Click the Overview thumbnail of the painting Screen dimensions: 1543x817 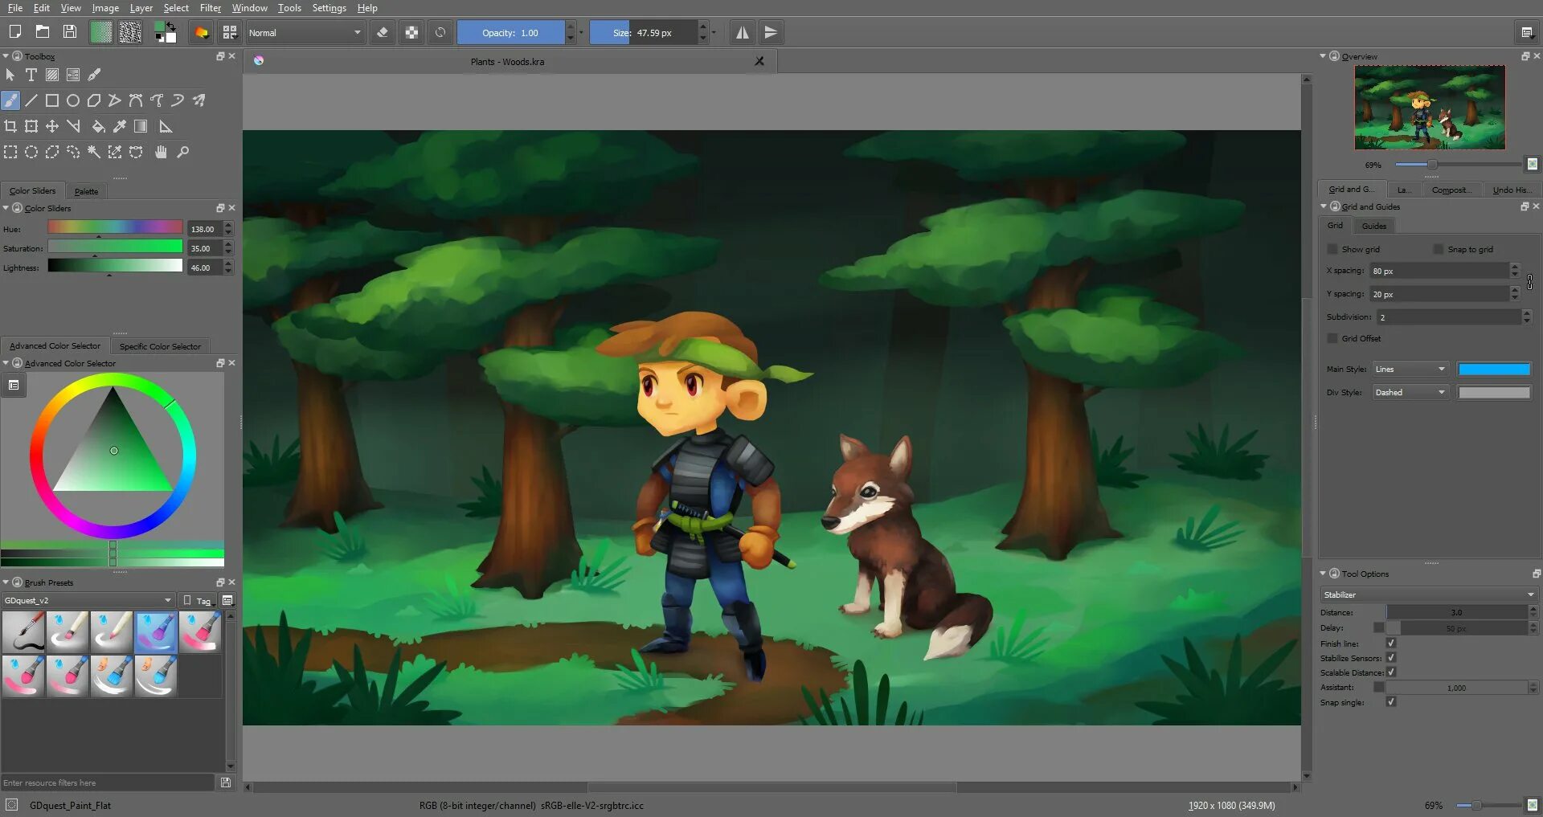coord(1430,108)
